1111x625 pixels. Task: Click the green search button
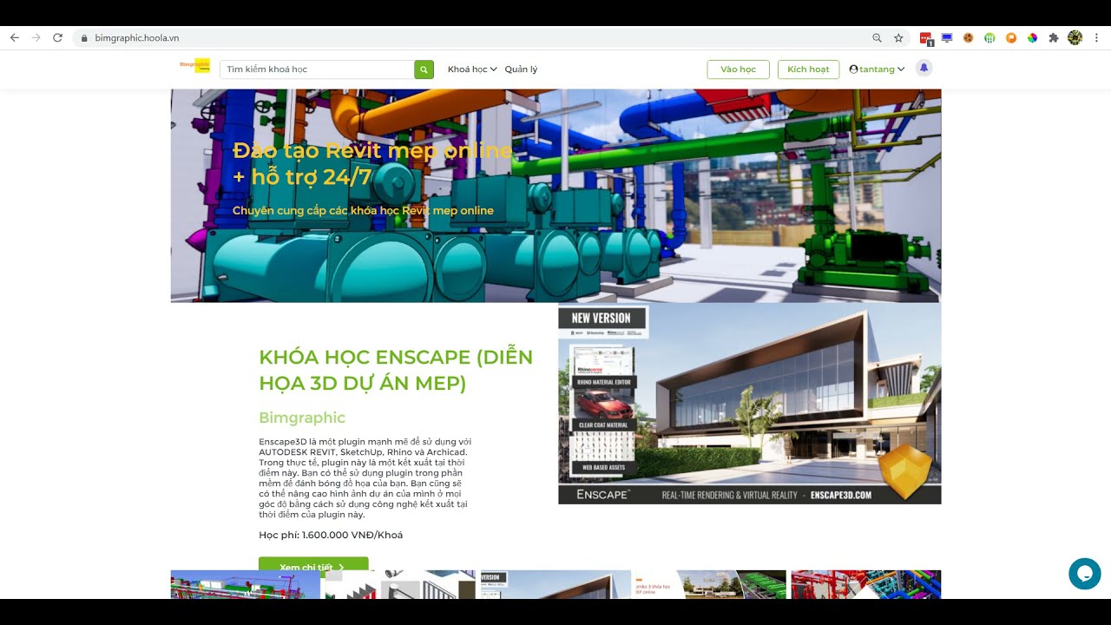click(424, 69)
